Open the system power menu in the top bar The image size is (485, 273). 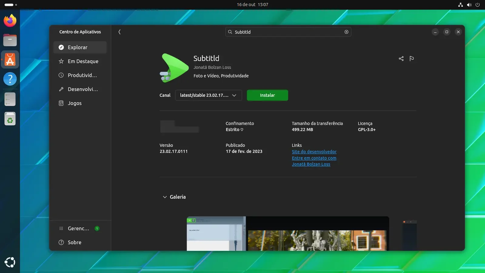[478, 5]
